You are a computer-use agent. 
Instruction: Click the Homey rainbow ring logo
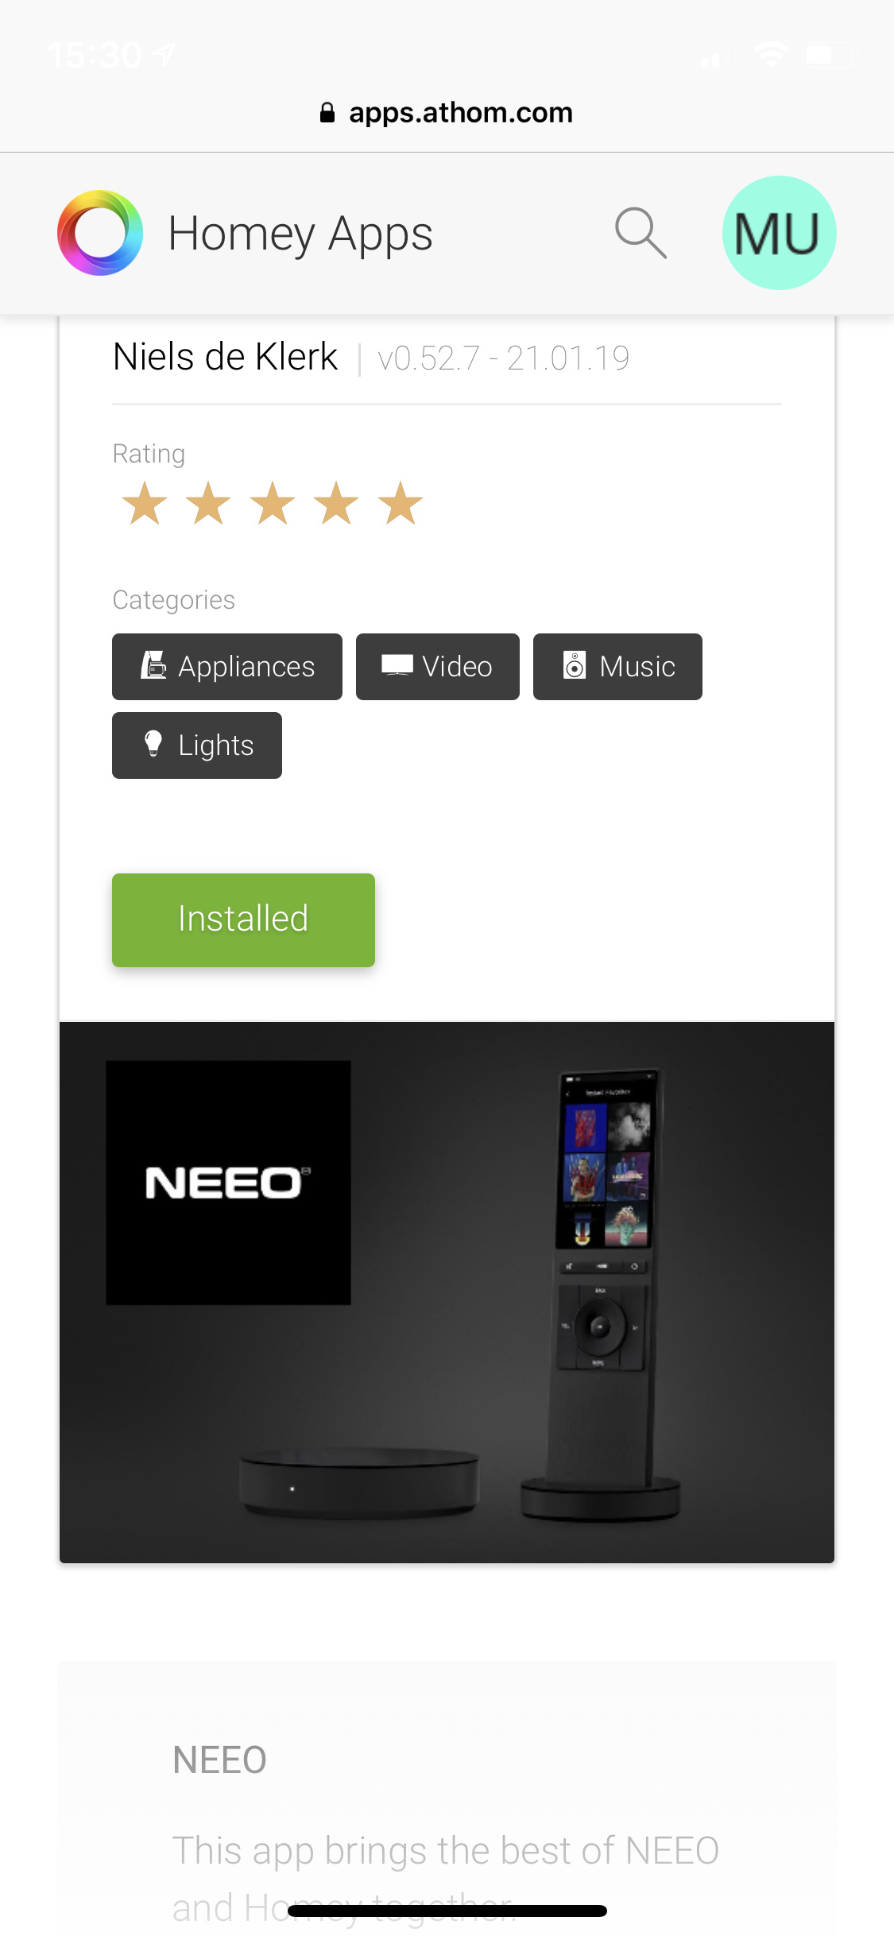[x=100, y=233]
